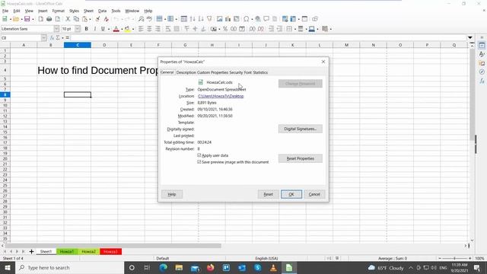Click the Align Left icon
Viewport: 487px width, 274px height.
141,29
